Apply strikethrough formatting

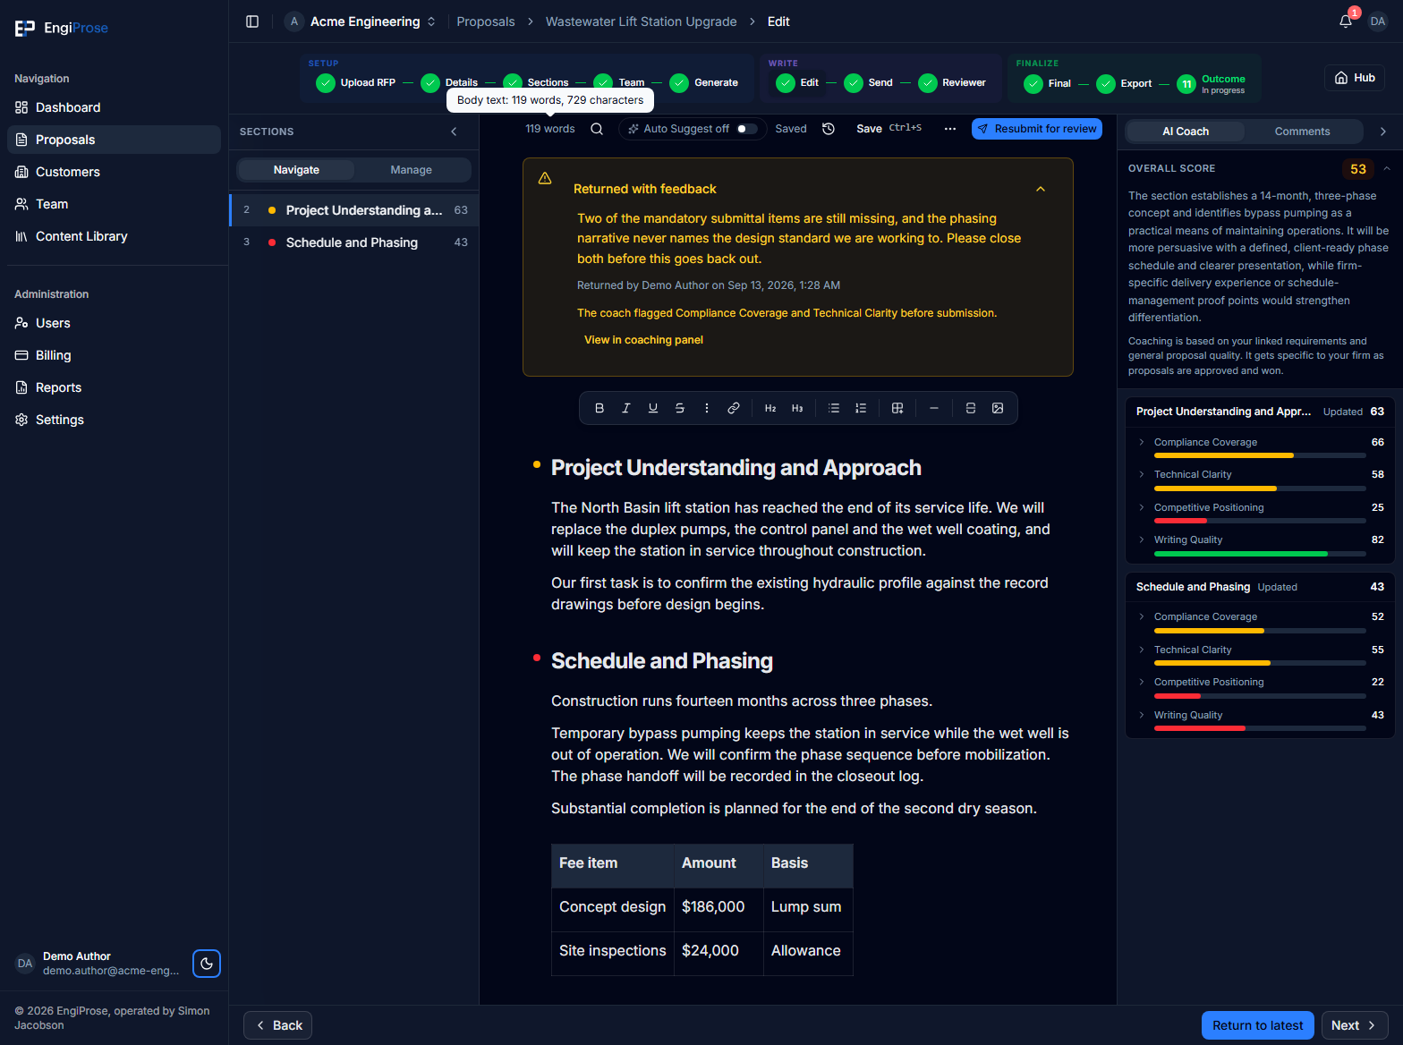tap(680, 408)
